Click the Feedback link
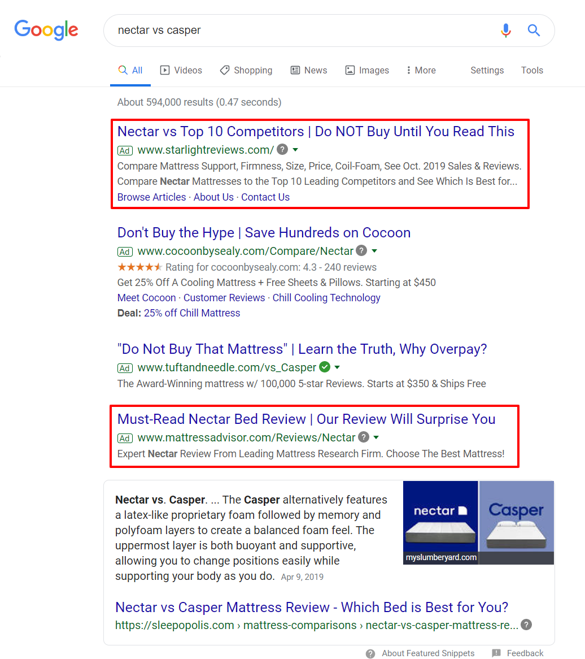 coord(525,653)
